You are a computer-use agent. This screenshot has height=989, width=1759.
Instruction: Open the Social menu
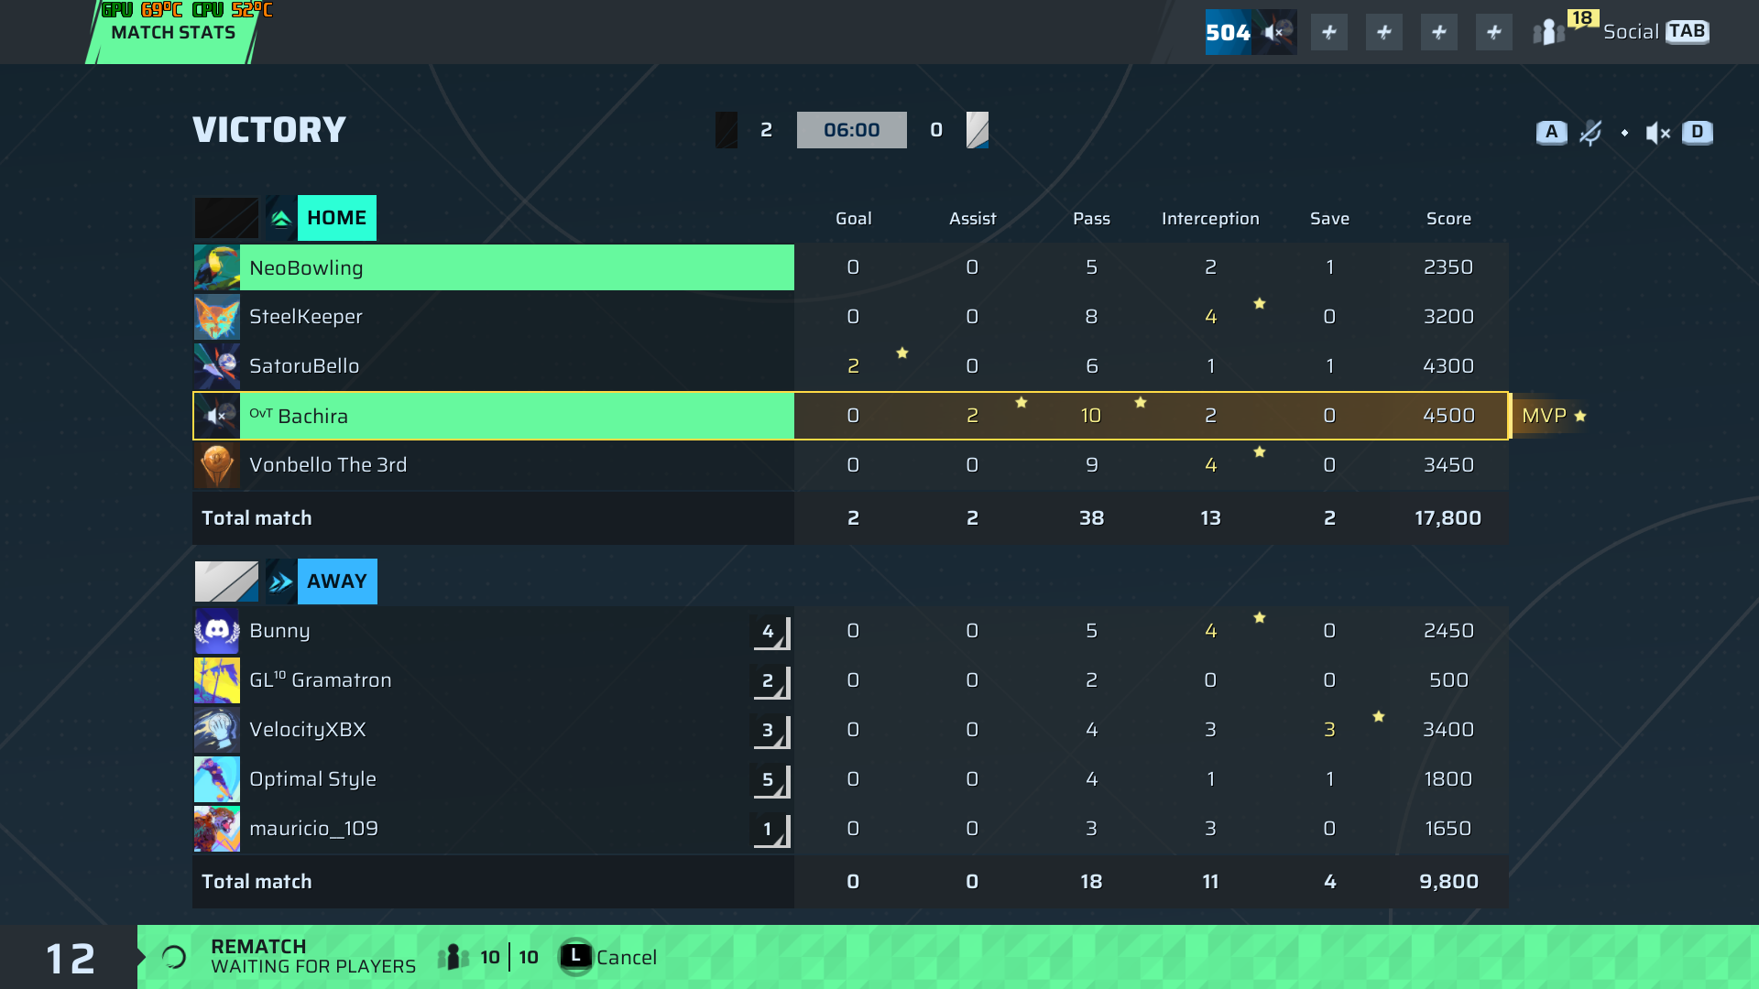1631,32
